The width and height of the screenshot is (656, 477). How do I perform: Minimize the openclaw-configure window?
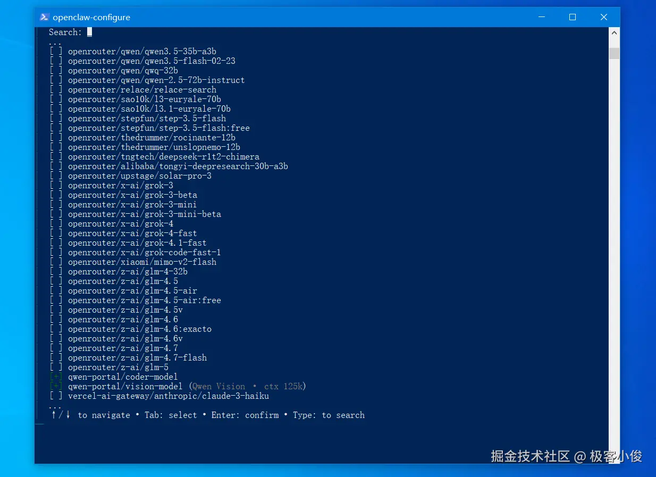542,17
